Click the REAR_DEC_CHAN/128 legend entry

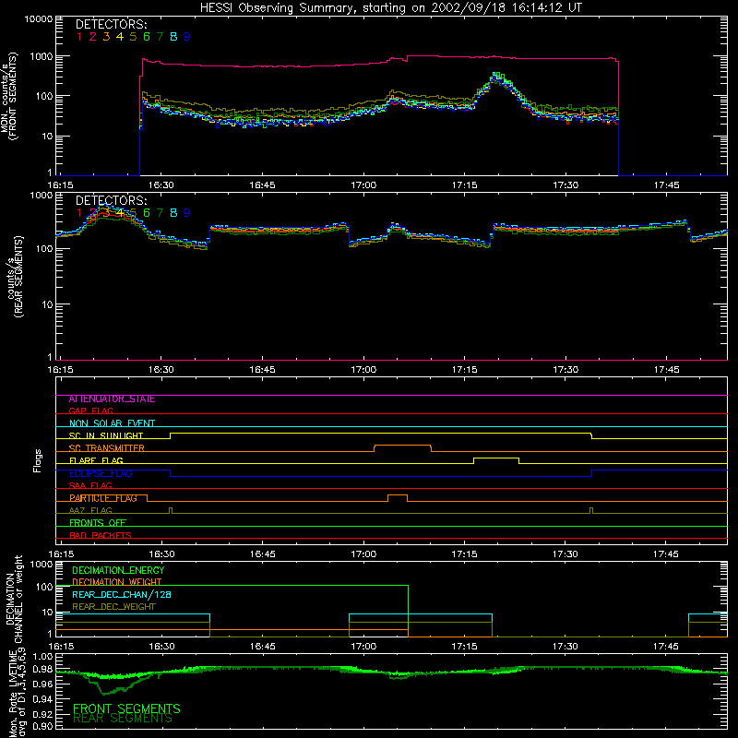(122, 594)
